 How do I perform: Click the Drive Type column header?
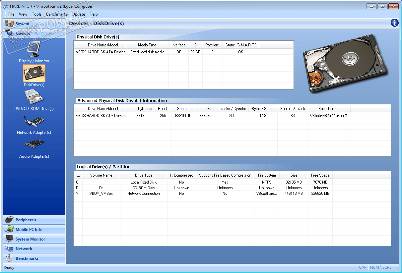click(x=144, y=175)
